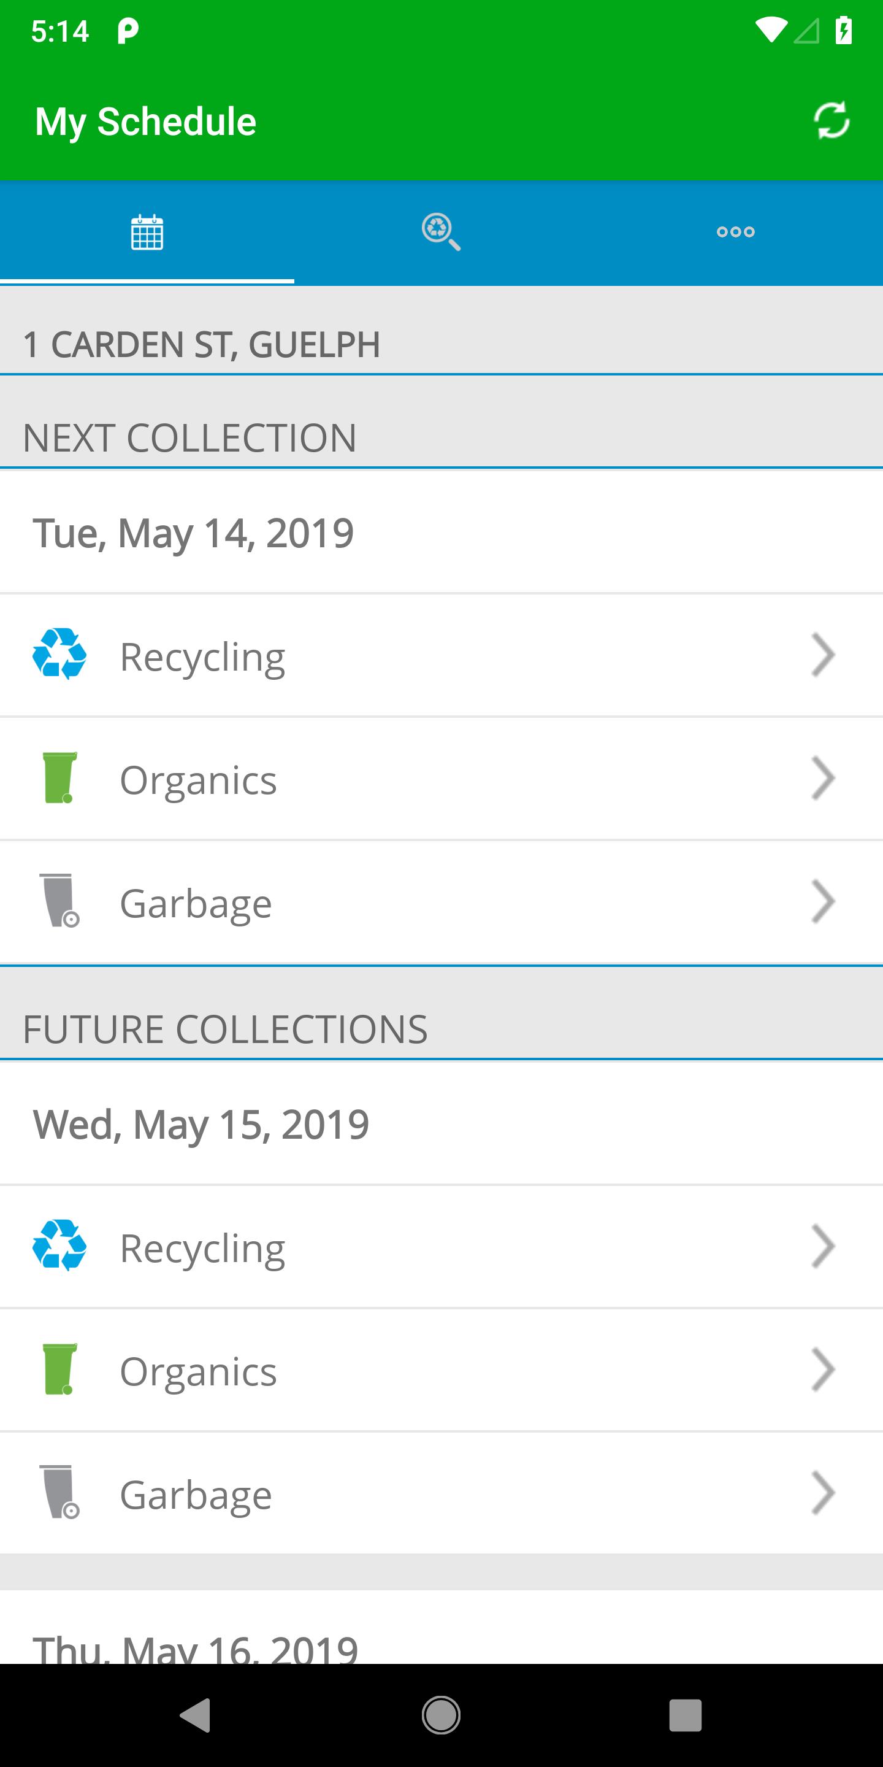The image size is (883, 1767).
Task: Tap the recycling icon under May 15
Action: pos(59,1245)
